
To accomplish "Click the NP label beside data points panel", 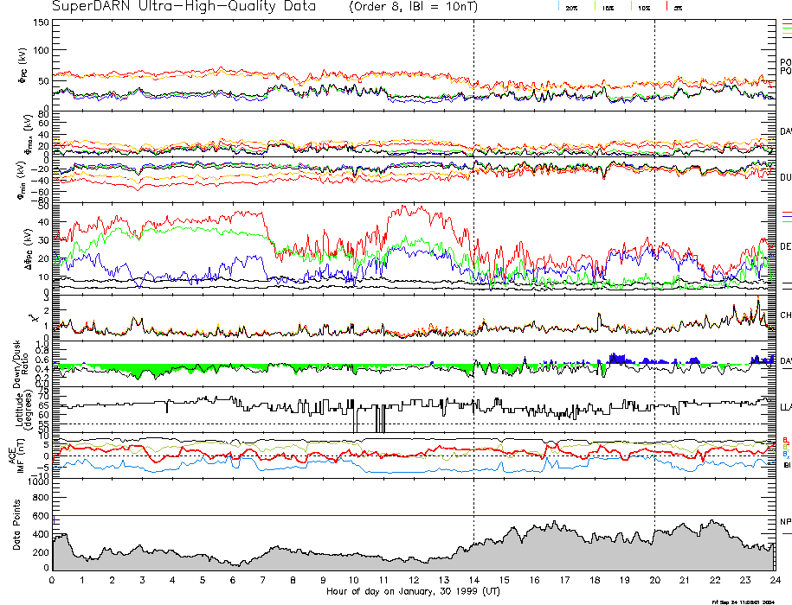I will pos(785,522).
